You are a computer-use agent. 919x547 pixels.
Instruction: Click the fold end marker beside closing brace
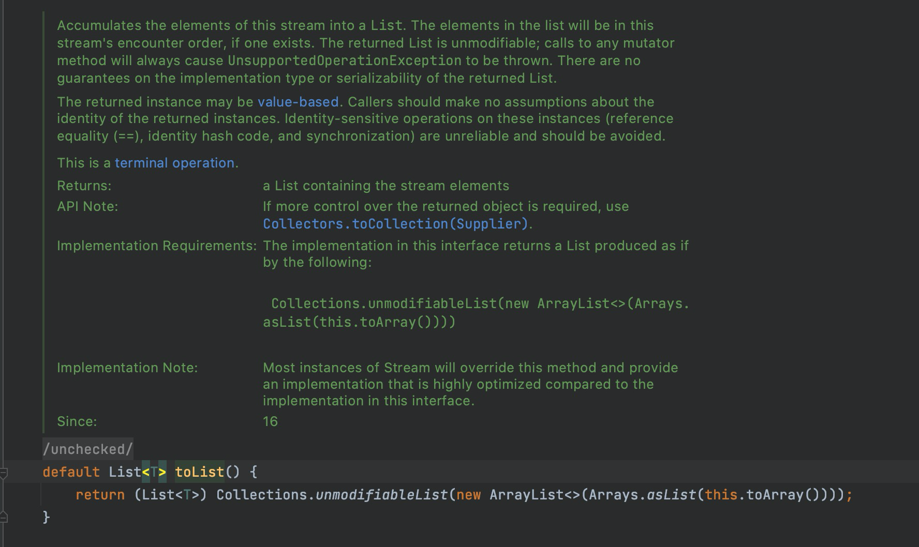[3, 516]
